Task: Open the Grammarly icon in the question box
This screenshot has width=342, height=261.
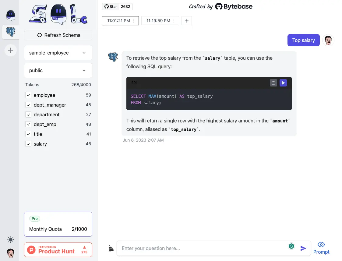Action: click(x=291, y=246)
